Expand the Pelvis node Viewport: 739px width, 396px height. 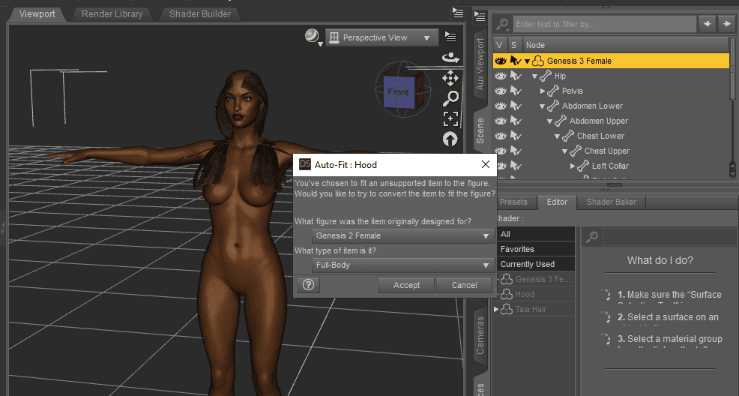543,91
